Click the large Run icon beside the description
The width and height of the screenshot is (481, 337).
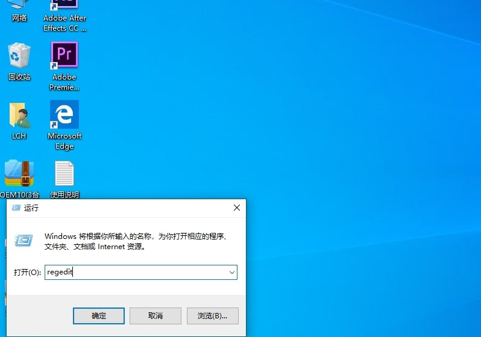point(24,241)
